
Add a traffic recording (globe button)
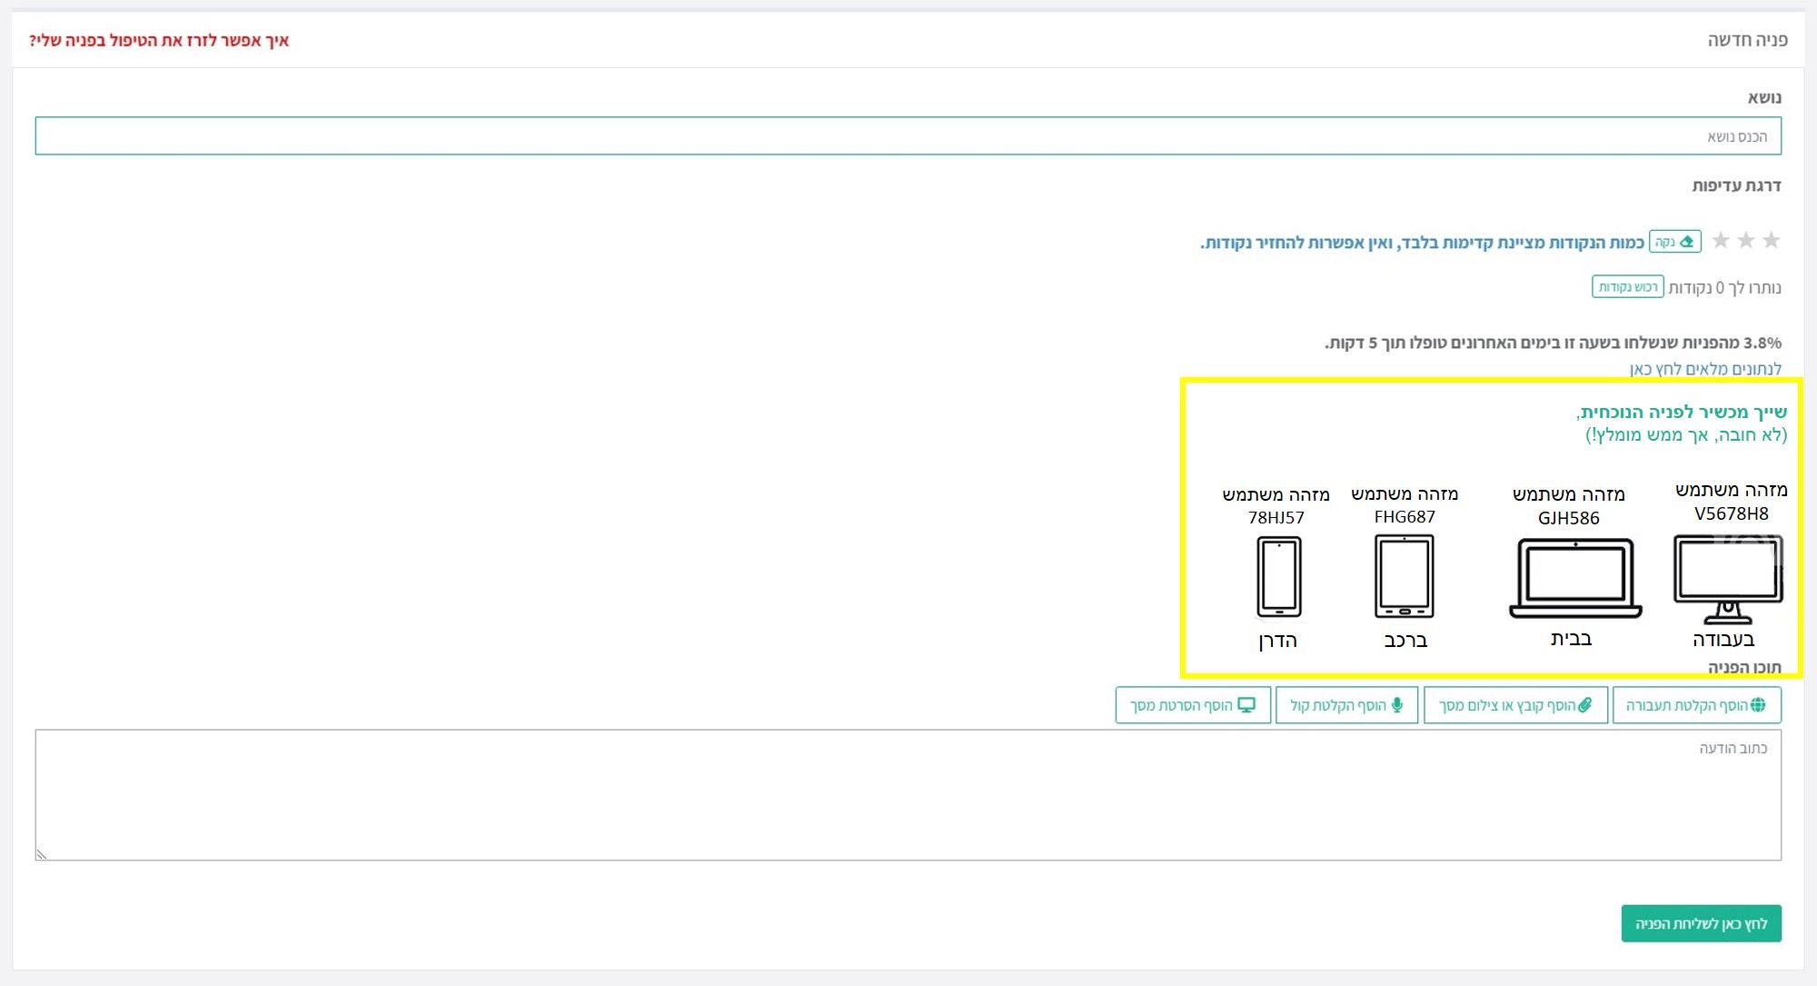click(1696, 705)
